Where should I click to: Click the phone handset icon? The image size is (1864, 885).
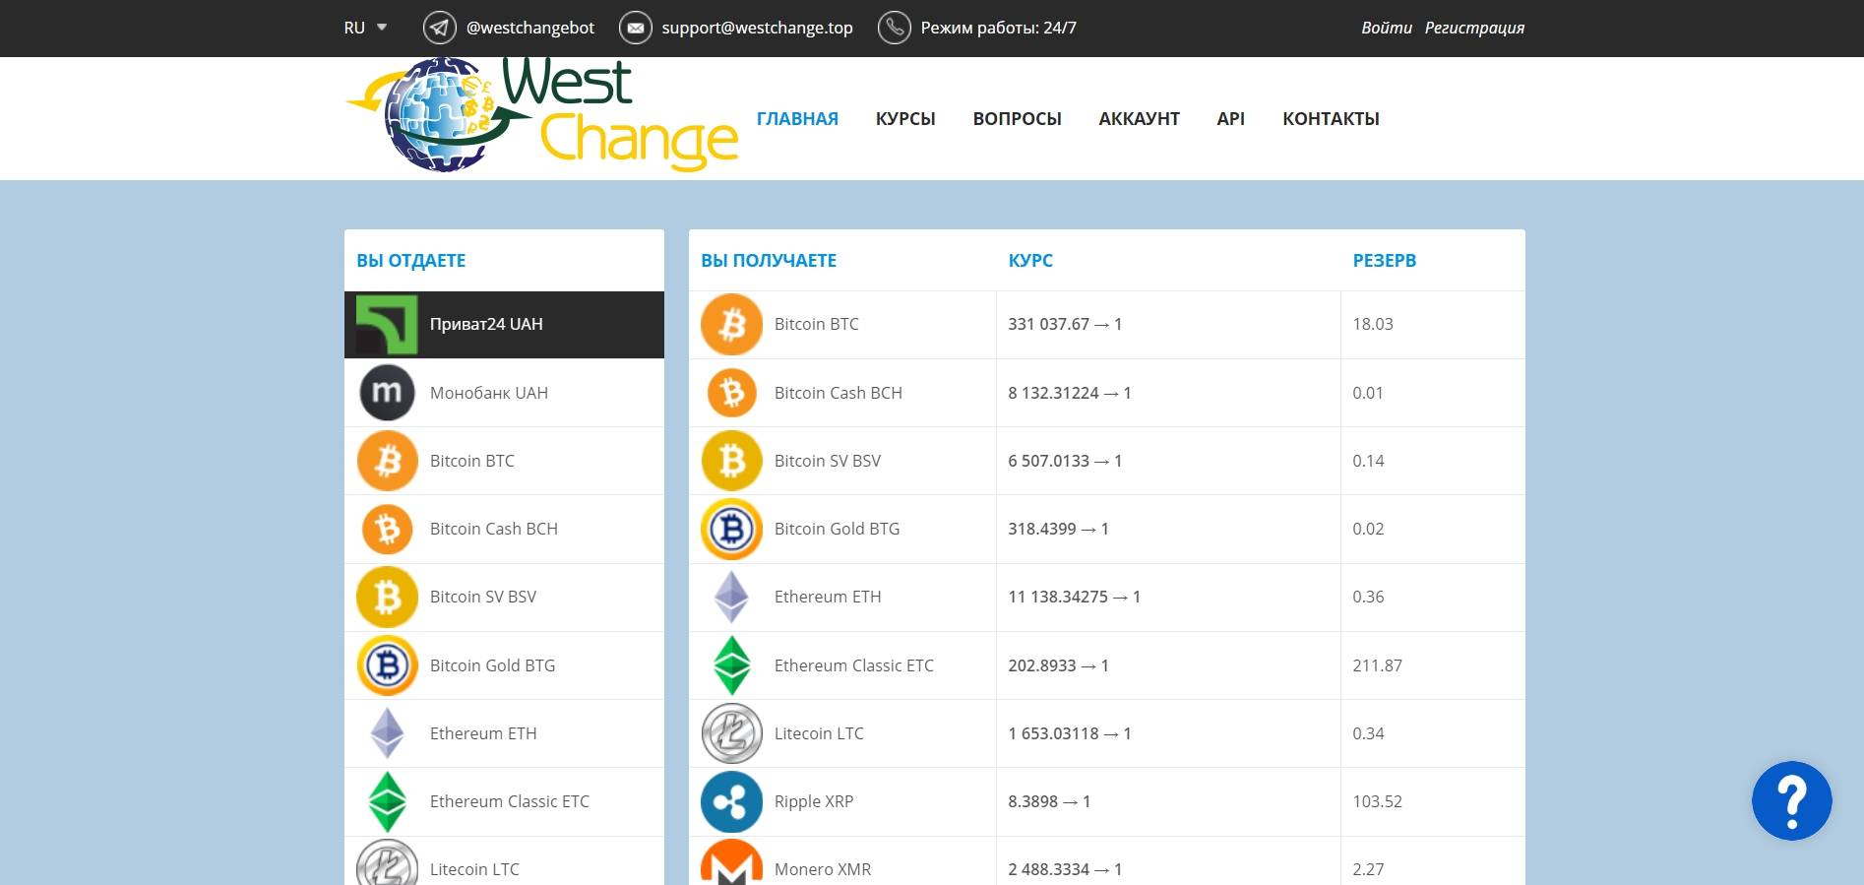click(894, 28)
